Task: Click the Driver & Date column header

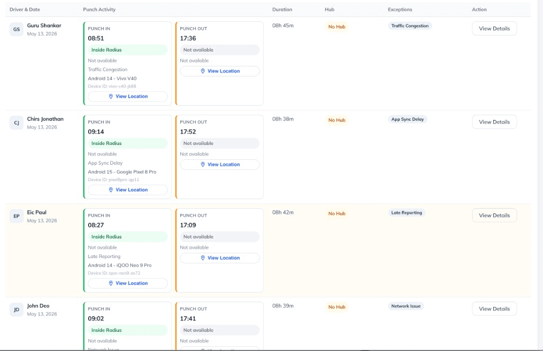Action: click(24, 10)
